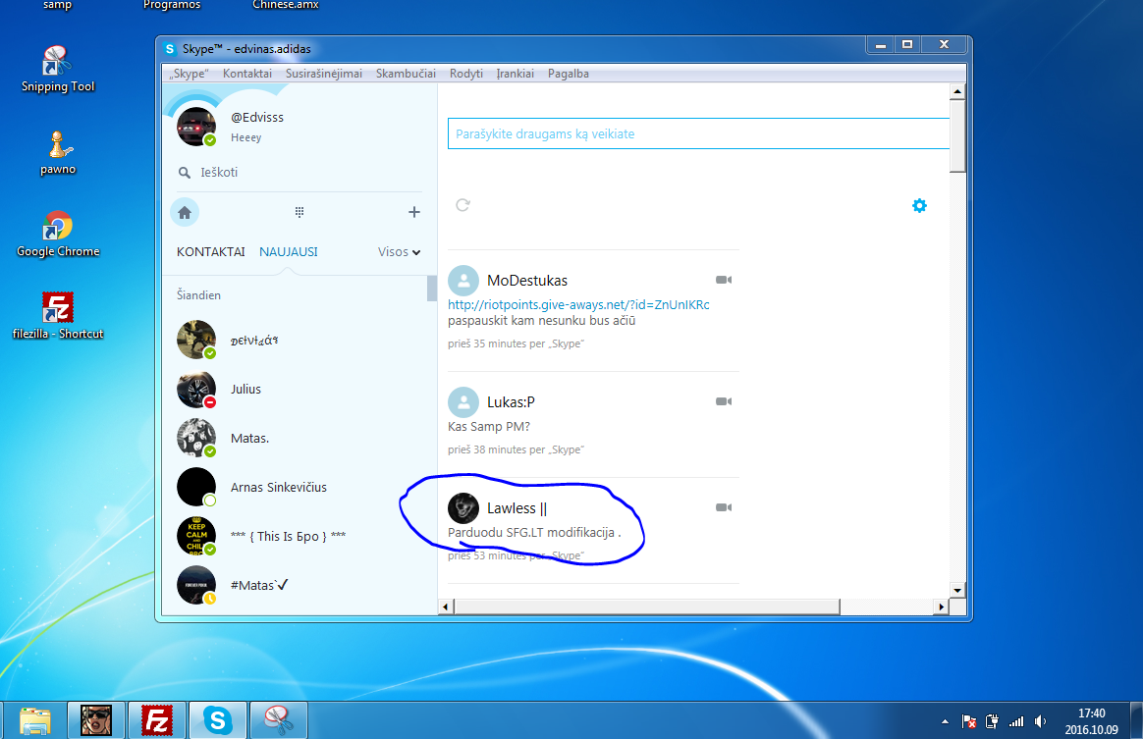Click the @Edvisss display name

tap(257, 118)
